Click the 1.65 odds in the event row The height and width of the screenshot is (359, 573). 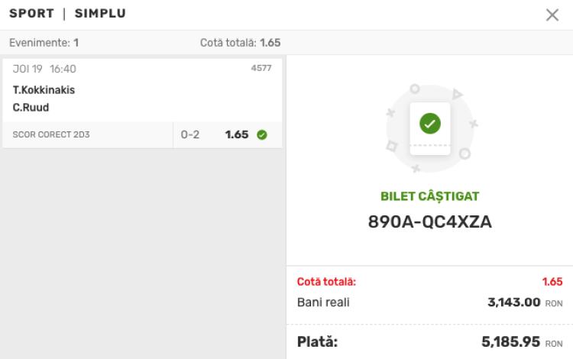pos(237,135)
